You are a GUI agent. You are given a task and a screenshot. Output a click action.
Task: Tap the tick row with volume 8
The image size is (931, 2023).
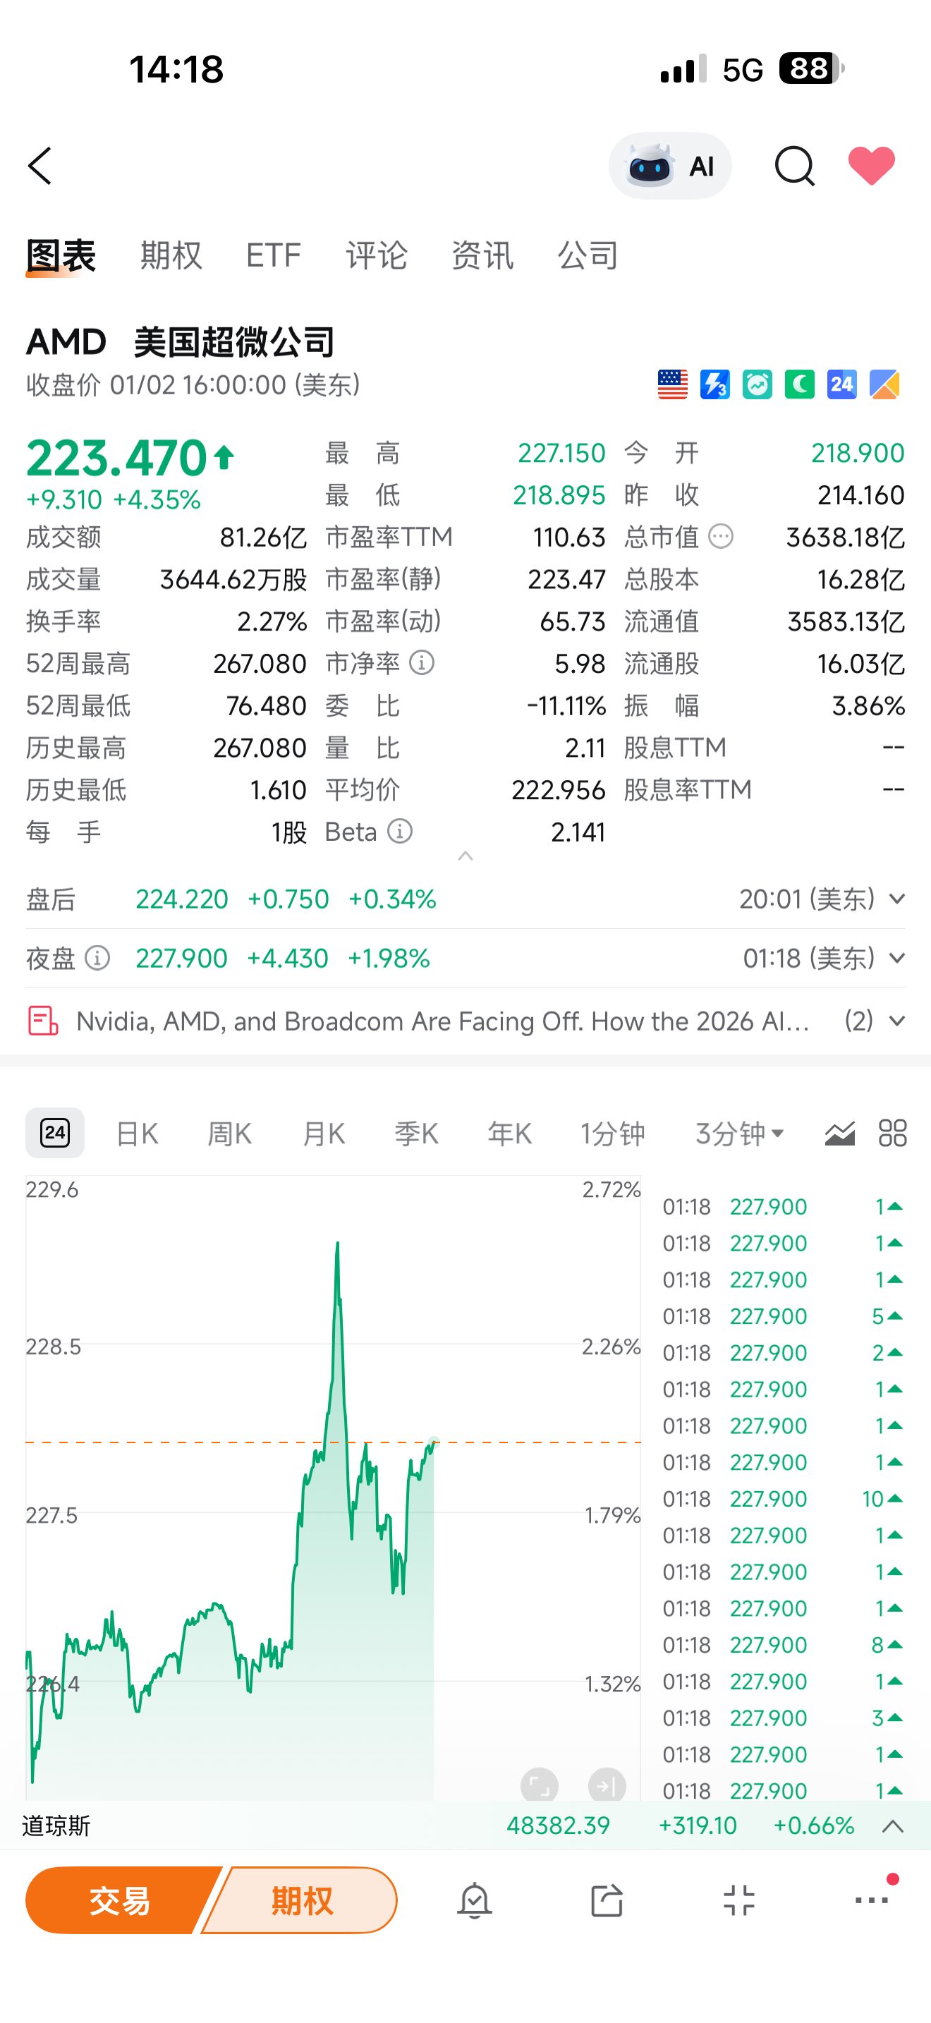click(x=783, y=1645)
